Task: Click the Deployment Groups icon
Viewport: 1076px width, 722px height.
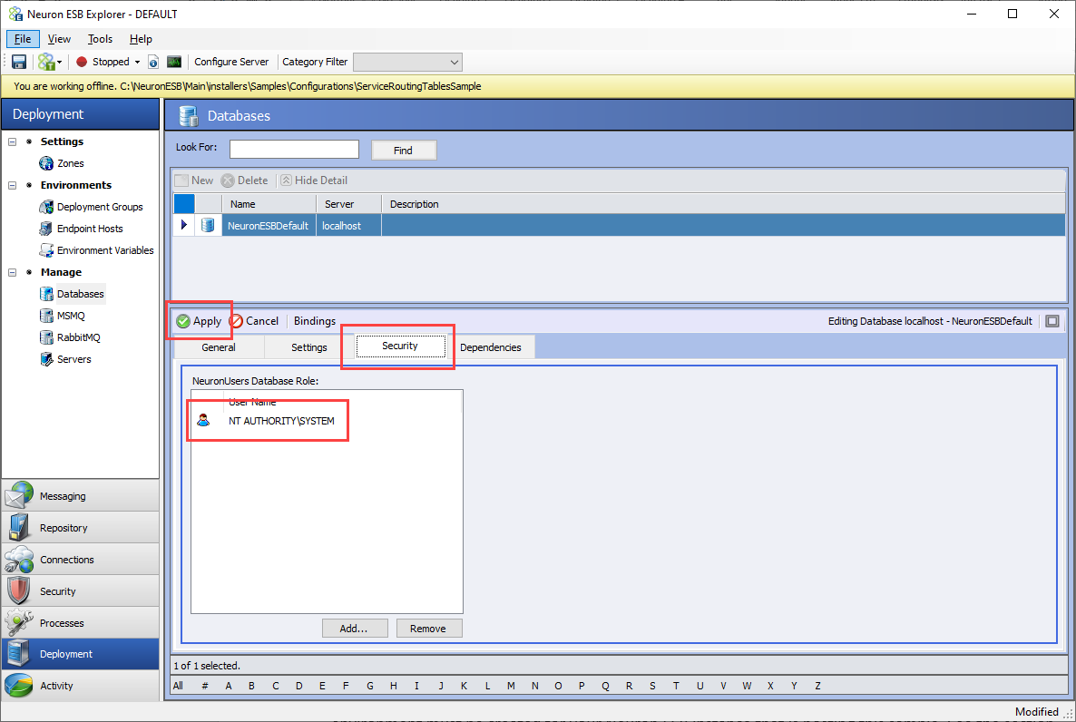Action: pos(46,207)
